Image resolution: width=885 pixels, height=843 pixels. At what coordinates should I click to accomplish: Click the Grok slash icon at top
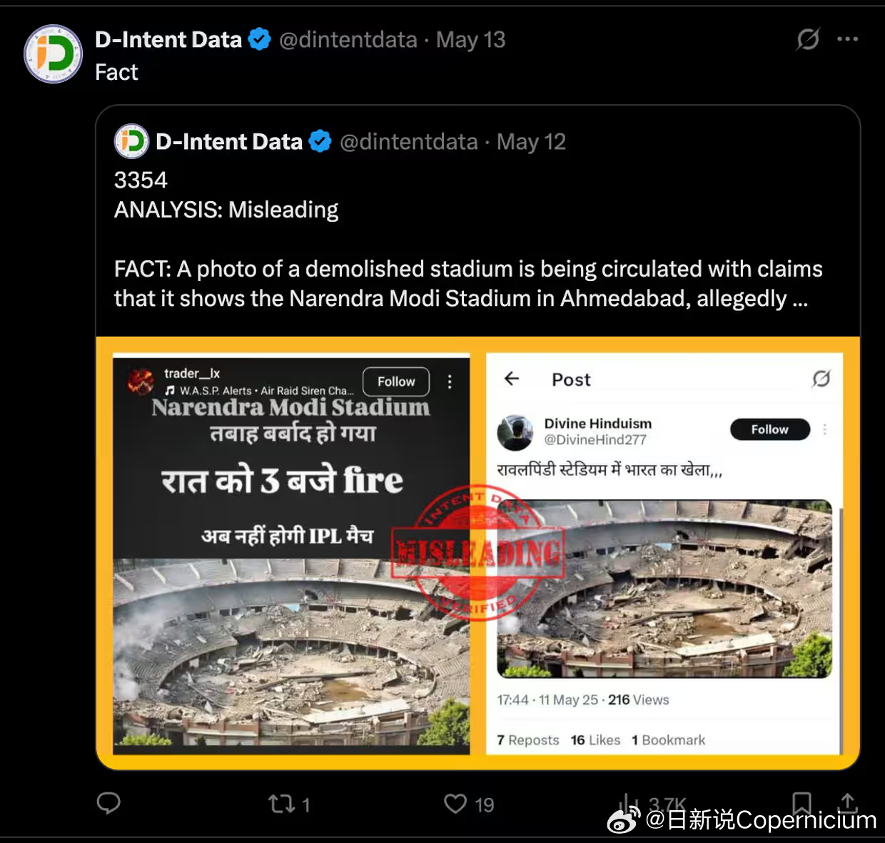click(x=808, y=39)
